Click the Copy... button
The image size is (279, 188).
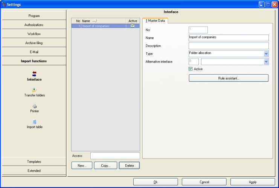pos(105,165)
